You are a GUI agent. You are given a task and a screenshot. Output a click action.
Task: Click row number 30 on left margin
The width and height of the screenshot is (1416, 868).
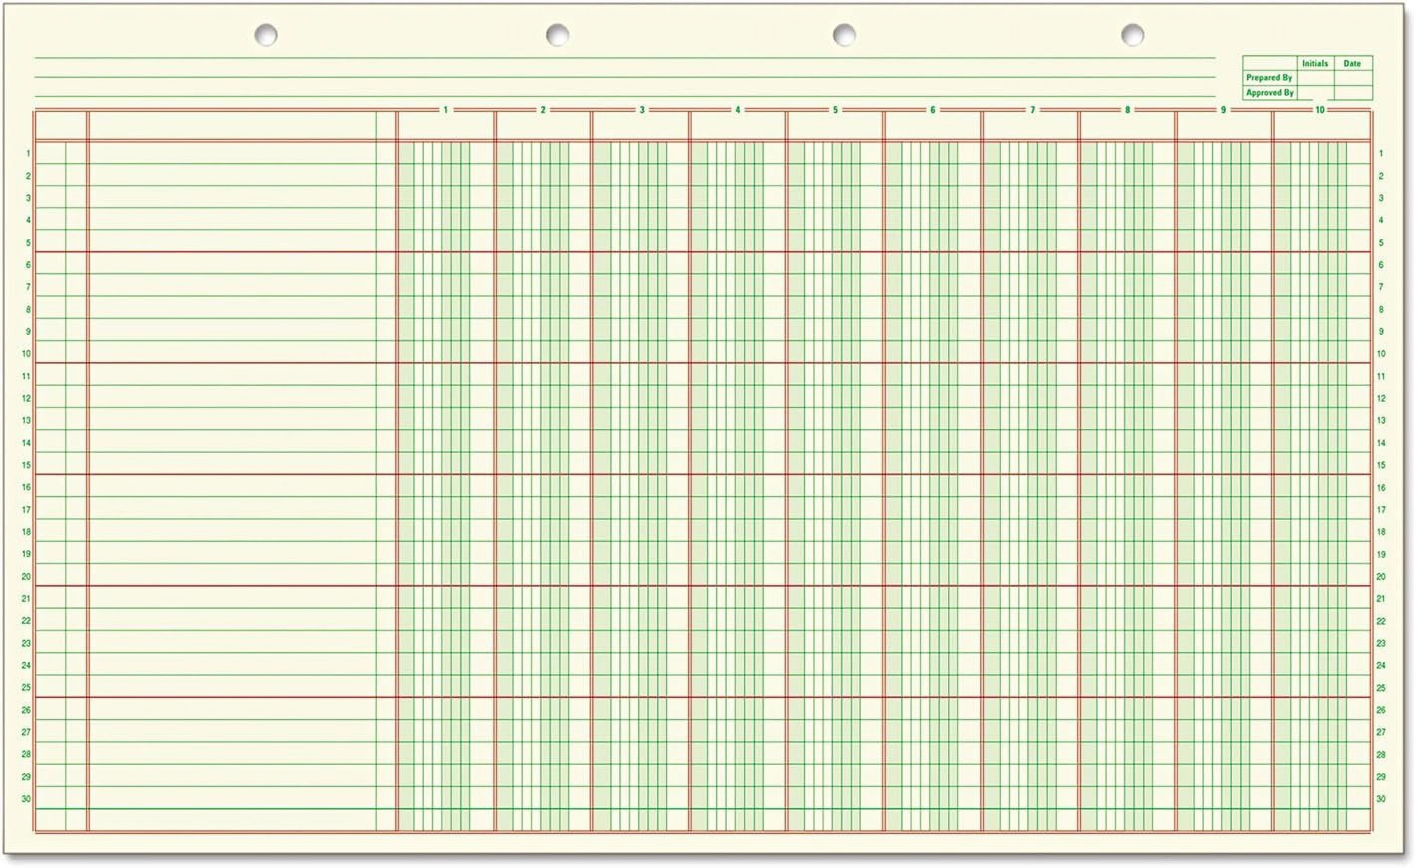tap(27, 799)
